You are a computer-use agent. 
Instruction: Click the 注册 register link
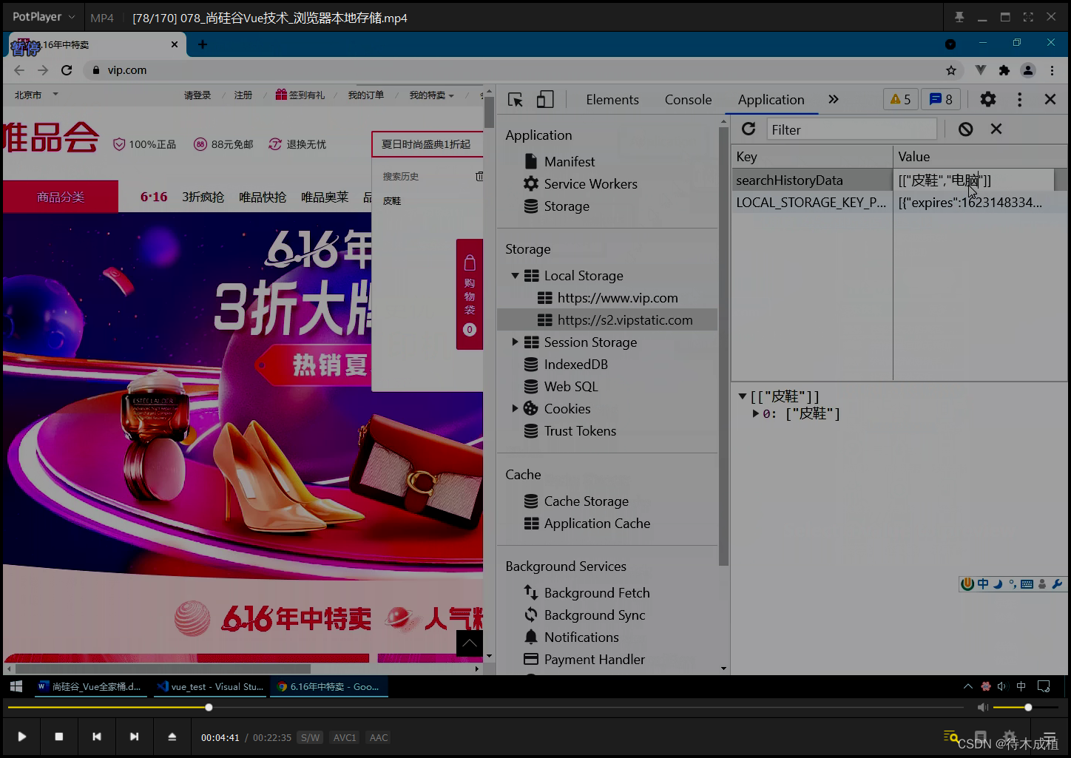[x=243, y=95]
